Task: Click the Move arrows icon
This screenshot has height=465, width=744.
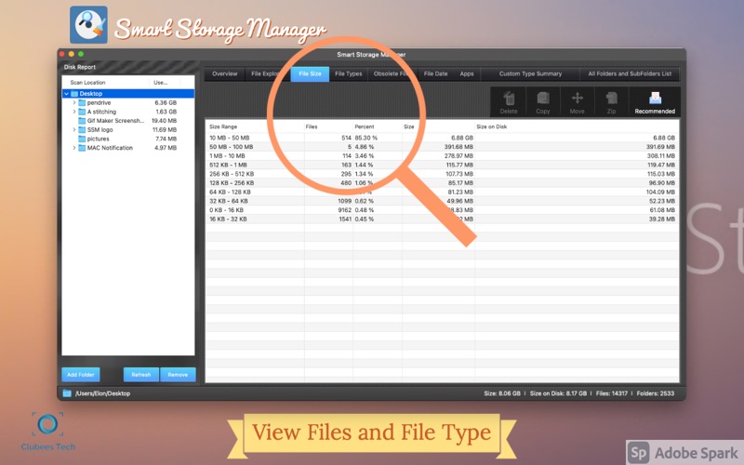Action: click(577, 99)
